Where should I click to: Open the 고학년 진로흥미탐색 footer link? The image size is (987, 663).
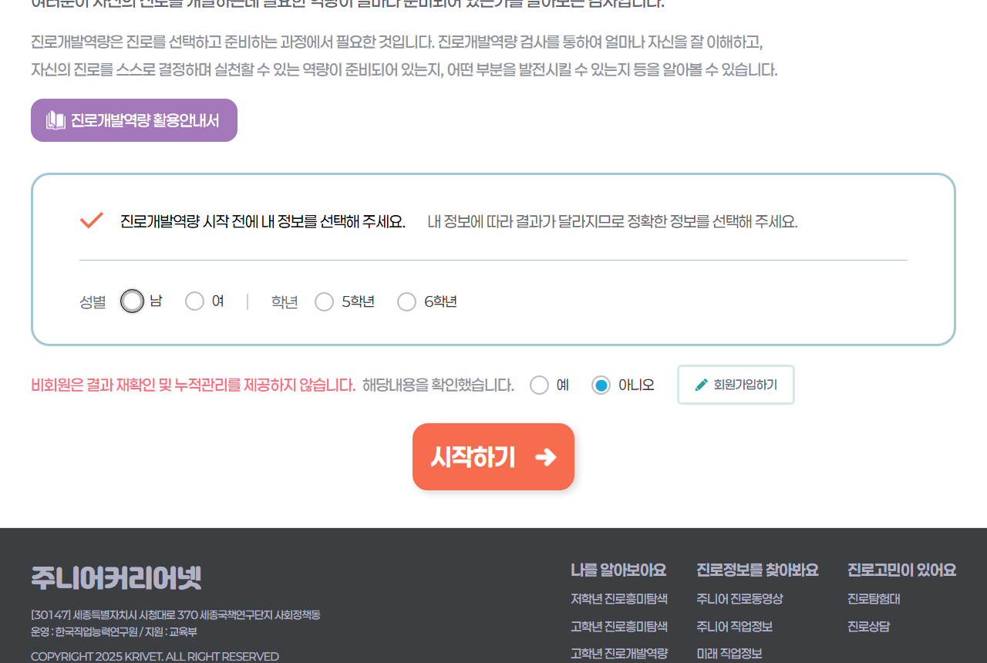pos(619,627)
